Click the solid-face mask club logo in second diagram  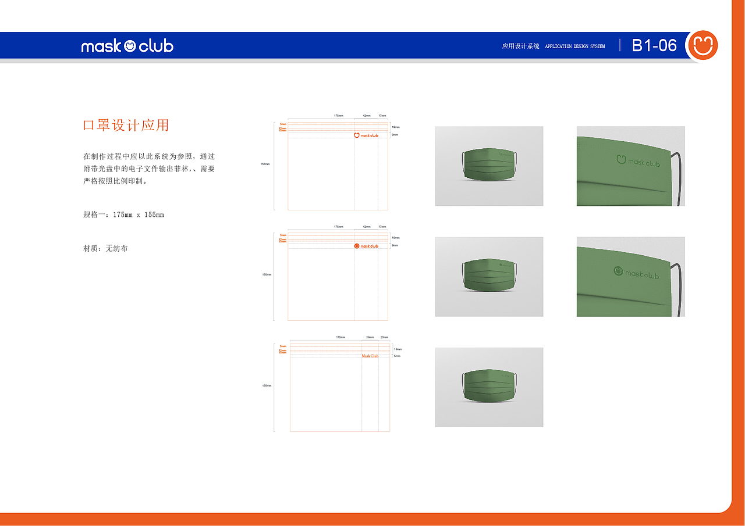click(x=366, y=246)
